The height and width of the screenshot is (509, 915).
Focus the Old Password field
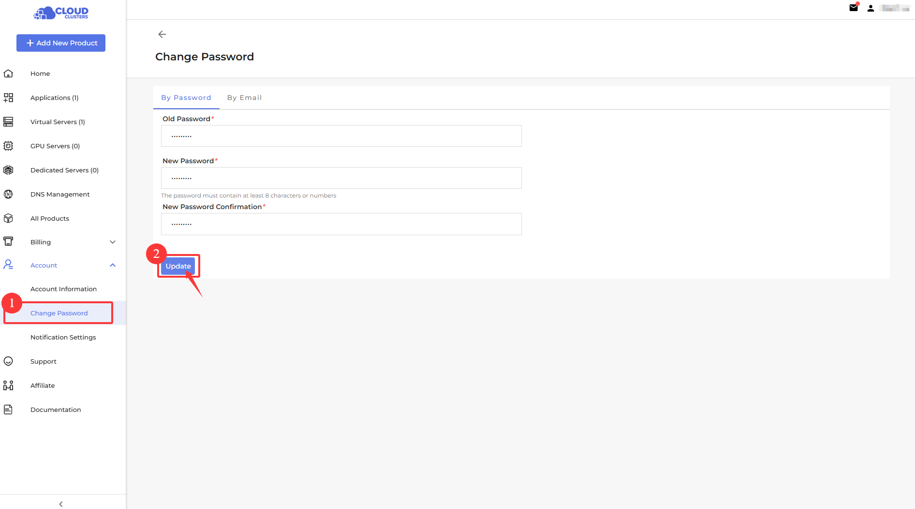pos(341,136)
